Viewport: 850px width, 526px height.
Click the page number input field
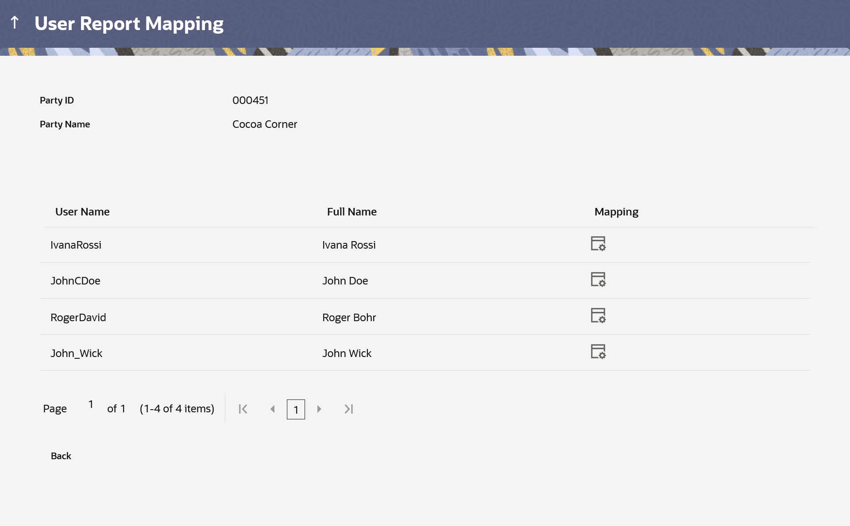(x=91, y=404)
